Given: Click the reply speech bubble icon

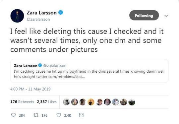Looking at the screenshot, I should click(13, 115).
